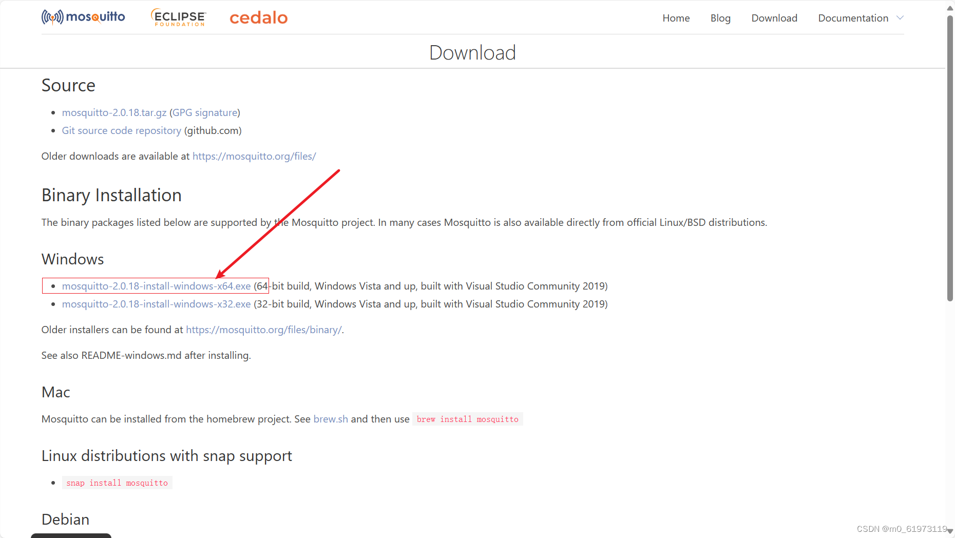Open the Documentation menu
The image size is (955, 538).
click(x=853, y=18)
